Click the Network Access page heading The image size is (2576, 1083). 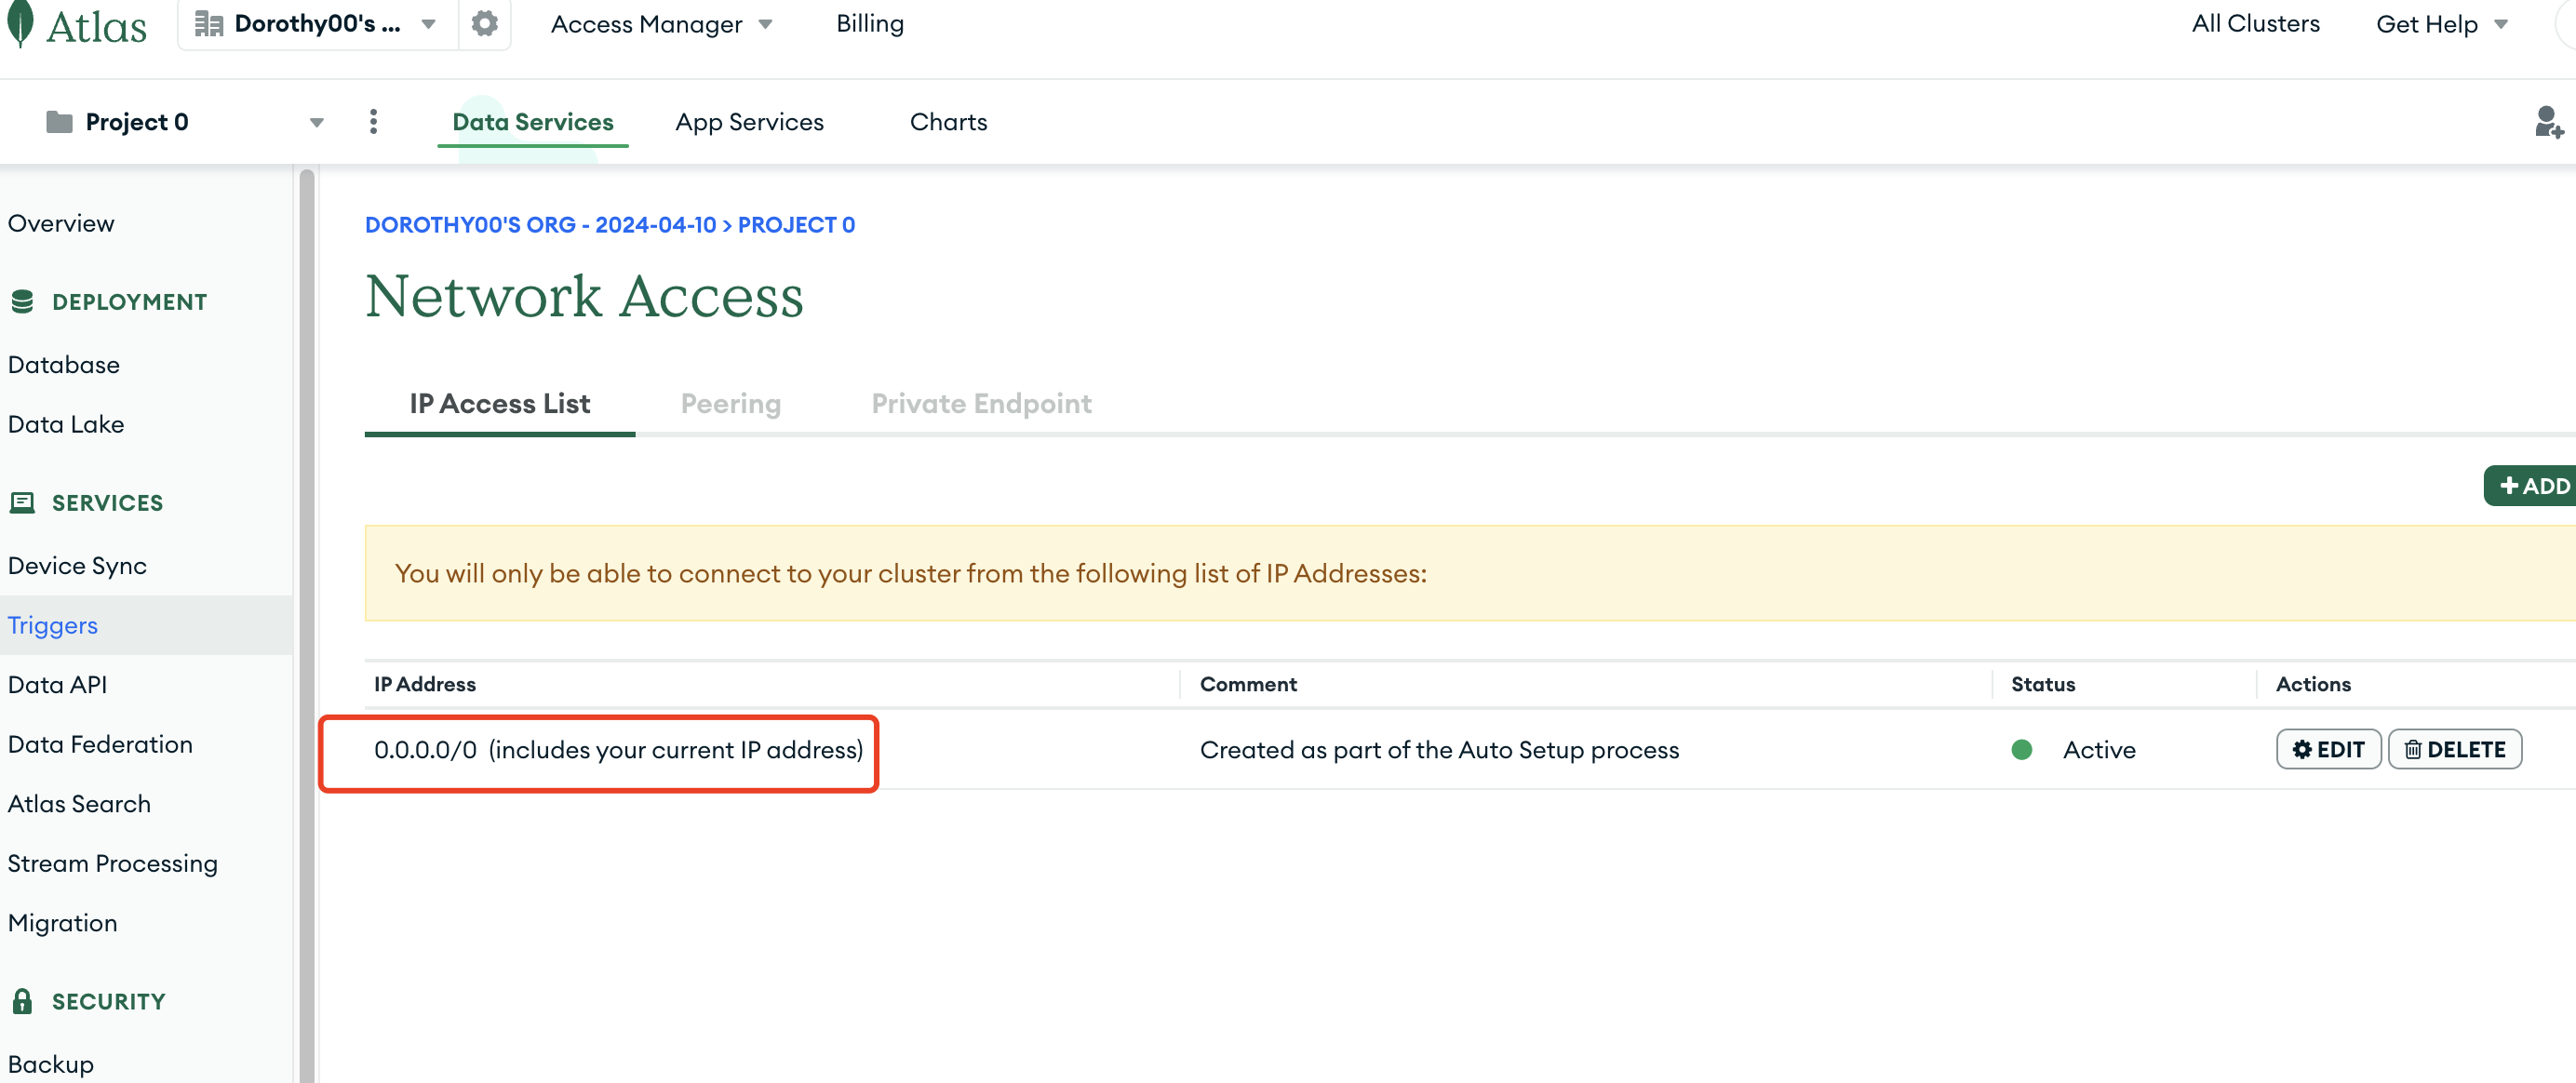click(584, 296)
